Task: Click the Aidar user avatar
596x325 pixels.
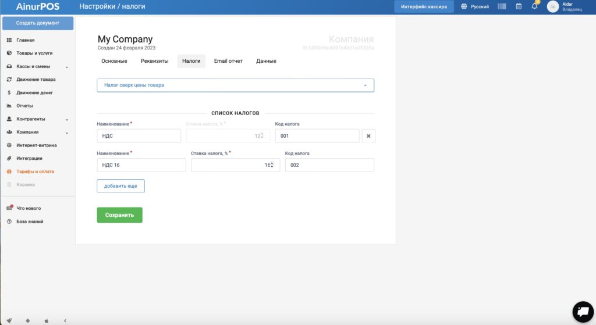Action: point(552,6)
